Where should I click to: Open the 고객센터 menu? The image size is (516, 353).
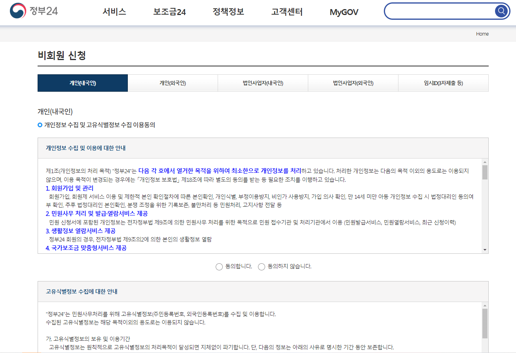[287, 12]
